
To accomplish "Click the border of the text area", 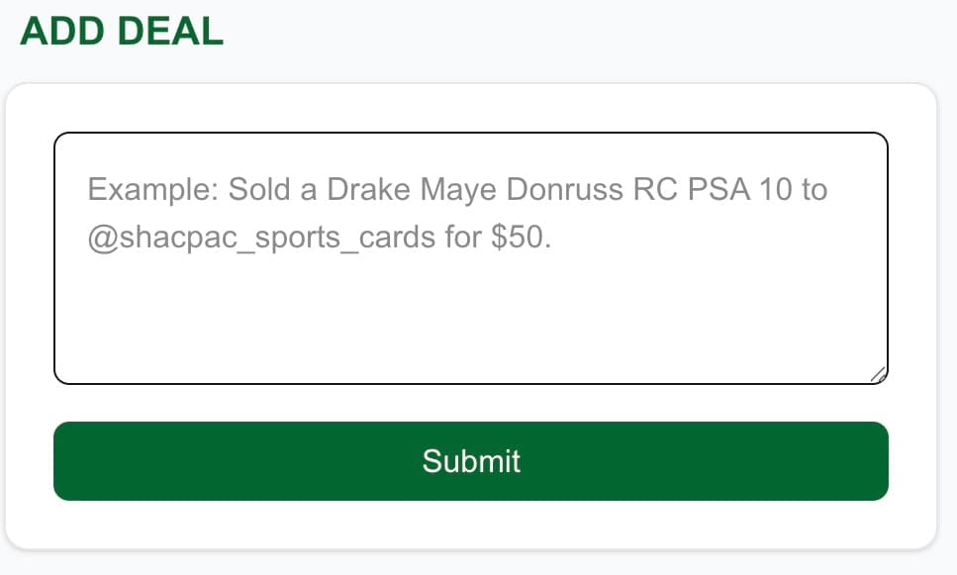I will [470, 133].
